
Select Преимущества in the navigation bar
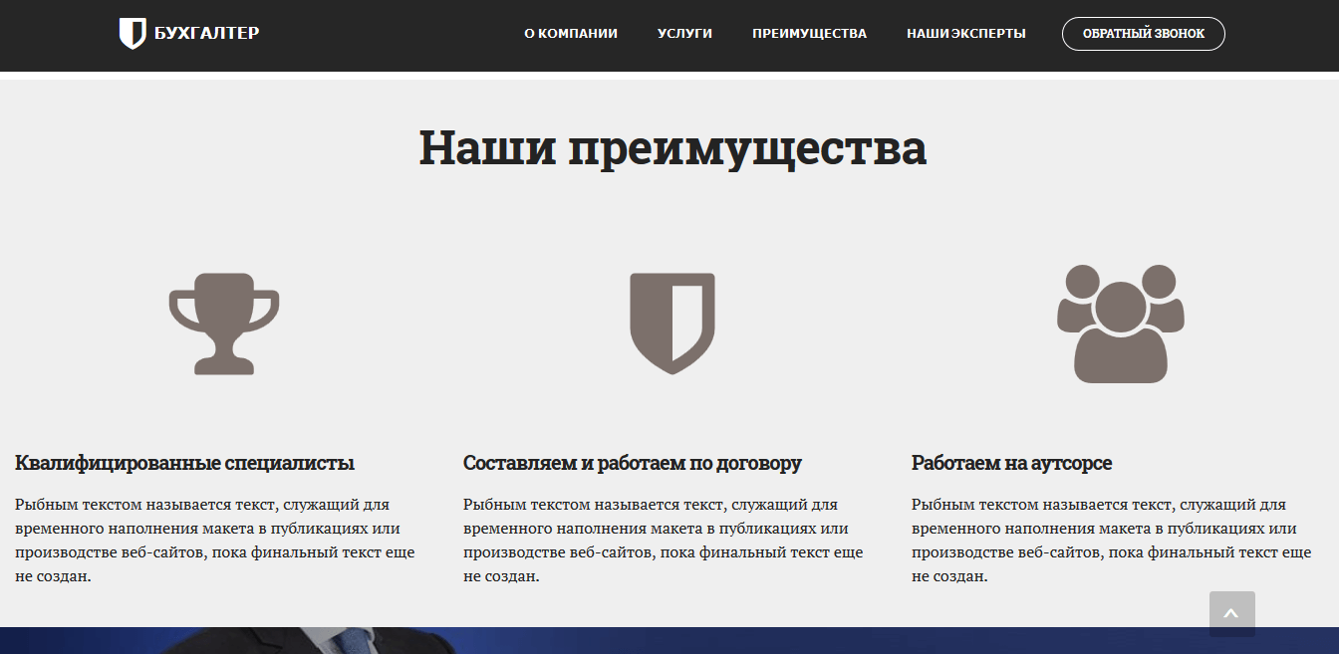[x=809, y=34]
